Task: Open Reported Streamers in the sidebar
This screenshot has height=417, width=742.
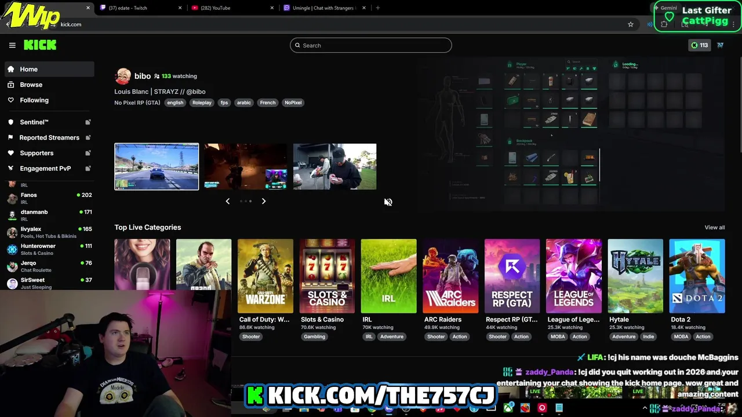Action: point(49,137)
